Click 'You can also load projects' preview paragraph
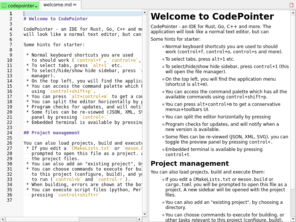Image resolution: width=296 pixels, height=222 pixels. coord(208,172)
